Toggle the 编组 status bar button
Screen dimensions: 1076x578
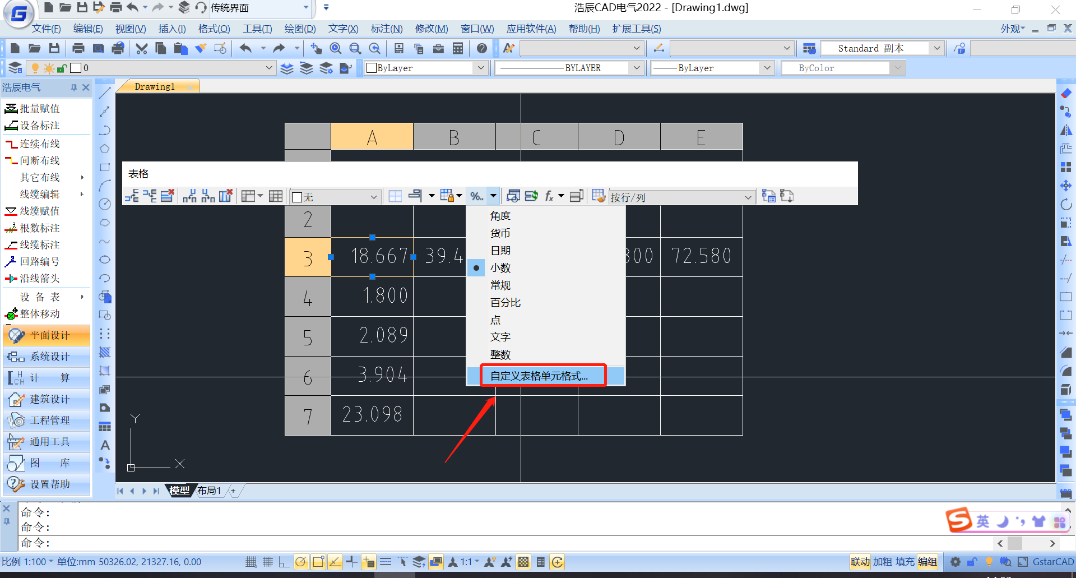point(927,562)
